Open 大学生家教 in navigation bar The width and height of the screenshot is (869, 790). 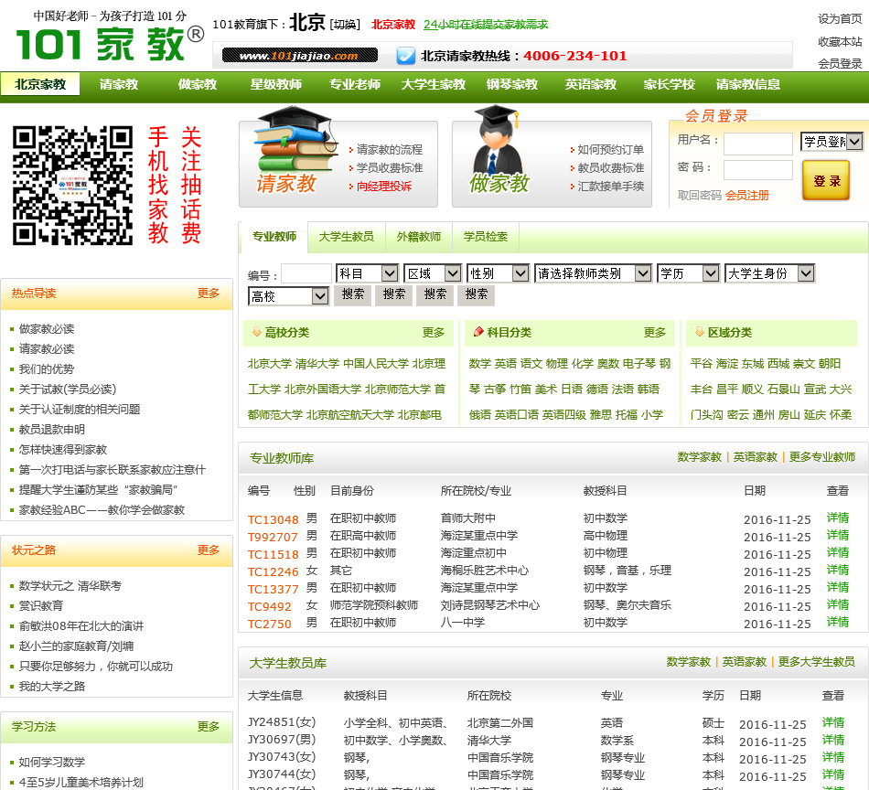[434, 84]
